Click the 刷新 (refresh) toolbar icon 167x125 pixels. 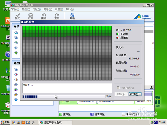[x=72, y=16]
